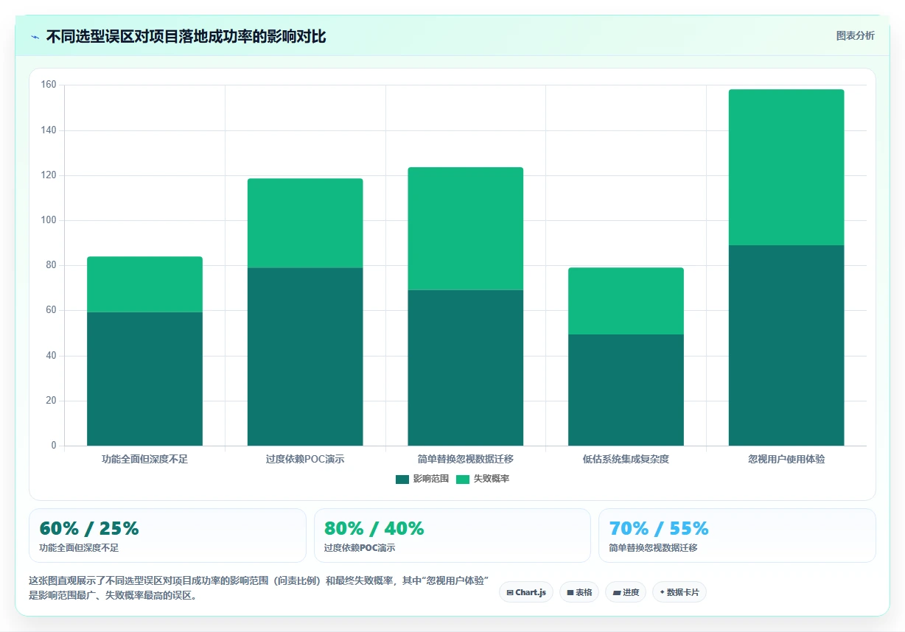Click the dark bar segment for 简单替换忽视数据迁移
Image resolution: width=905 pixels, height=632 pixels.
[466, 368]
